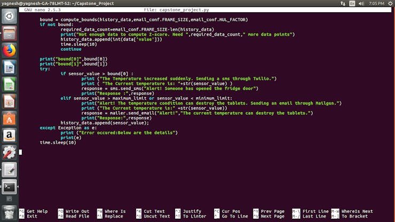Click the history_data.append(int(data['value'])) line
Screen dimensions: 395x222
pyautogui.click(x=112, y=39)
